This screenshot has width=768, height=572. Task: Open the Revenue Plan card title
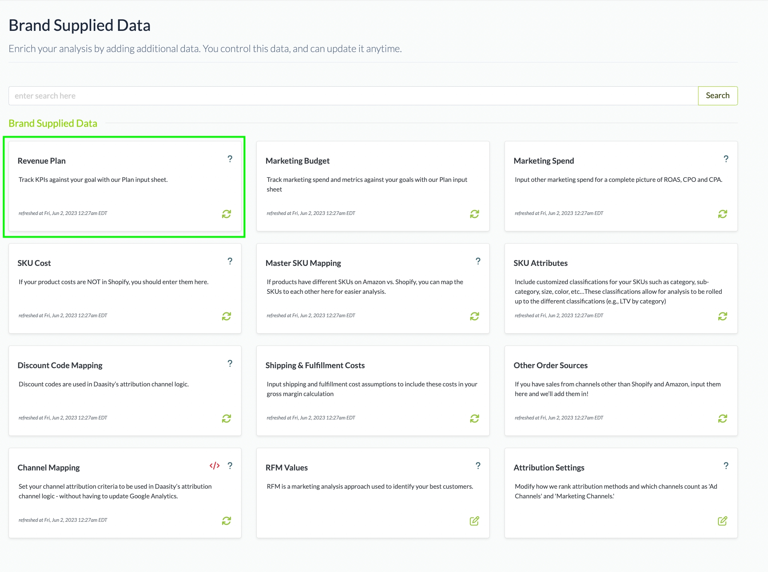42,161
